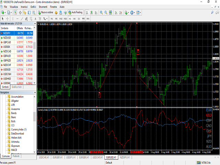Switch chart to the M1 timeframe
This screenshot has width=220, height=165.
pos(52,18)
